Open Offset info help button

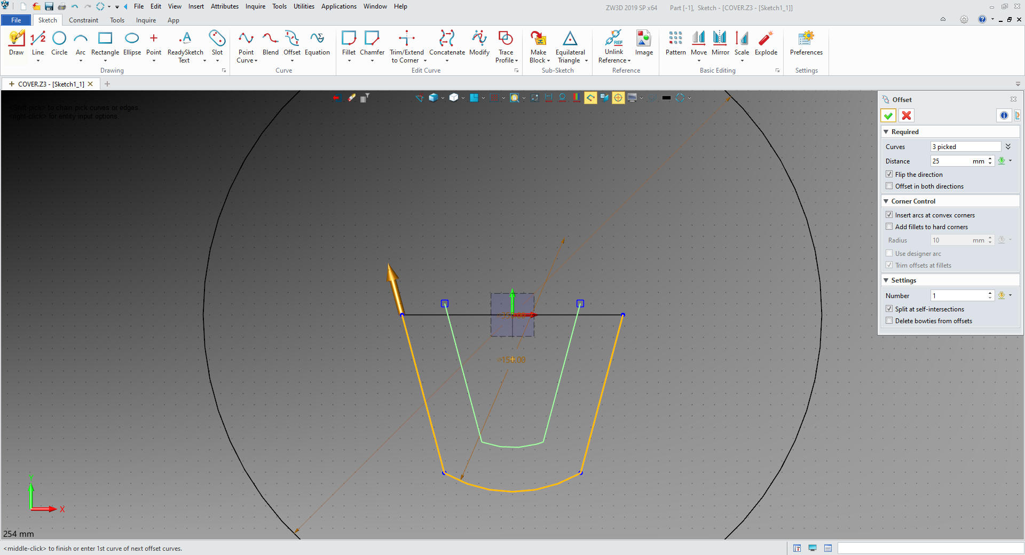coord(1004,115)
